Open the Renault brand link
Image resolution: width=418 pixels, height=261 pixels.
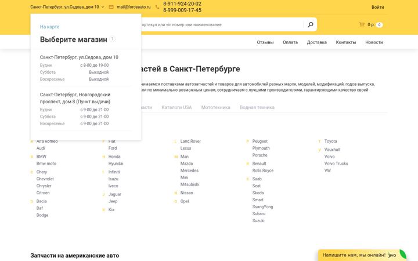pyautogui.click(x=260, y=164)
